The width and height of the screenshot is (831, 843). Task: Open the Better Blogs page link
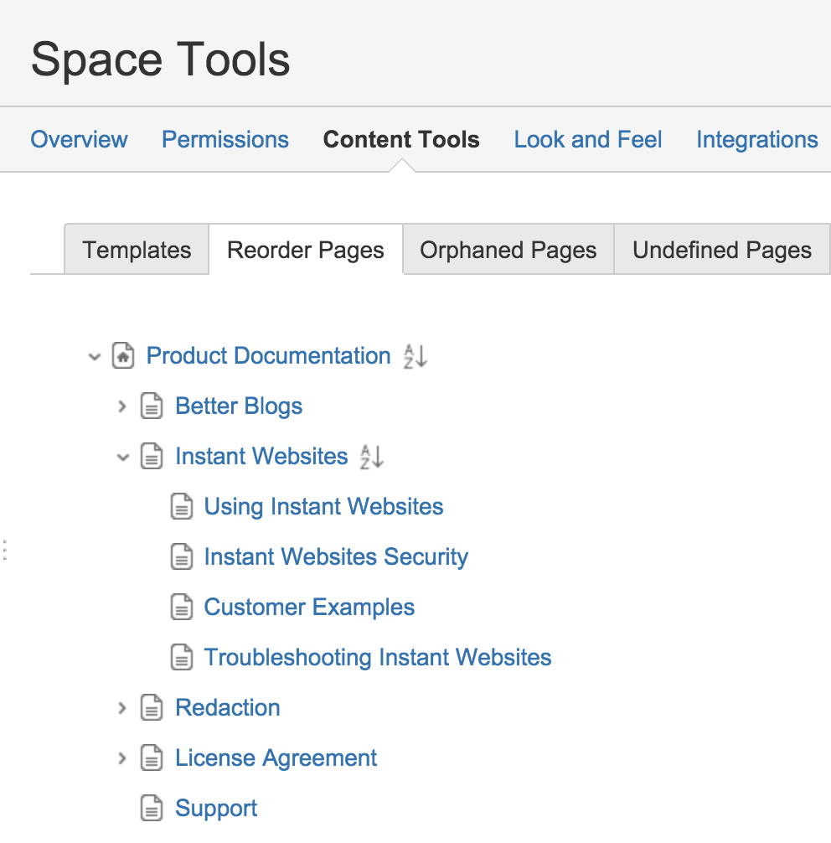pos(239,406)
